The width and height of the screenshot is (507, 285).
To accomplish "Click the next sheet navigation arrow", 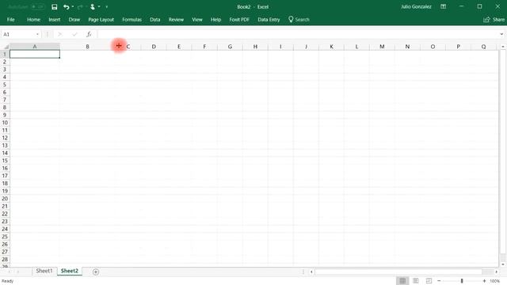I will click(17, 272).
